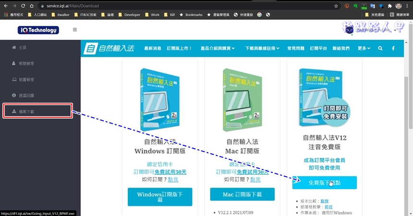Open 聯絡我們 in the navbar
The height and width of the screenshot is (216, 413).
coord(341,48)
